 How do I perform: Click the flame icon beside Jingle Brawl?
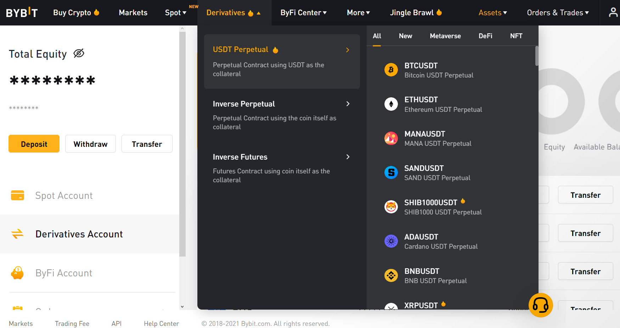pos(439,12)
